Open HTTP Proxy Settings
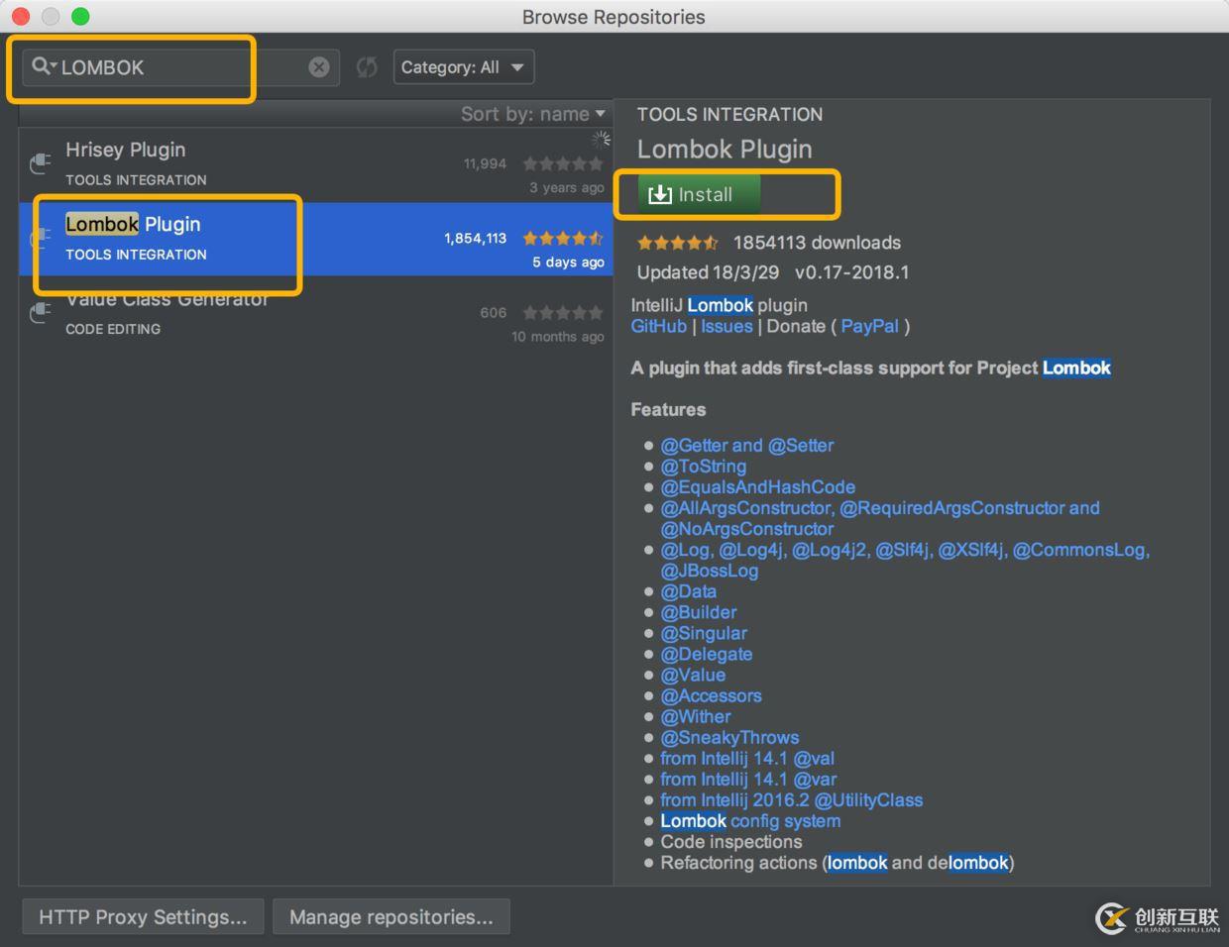Screen dimensions: 1229x947 (143, 917)
